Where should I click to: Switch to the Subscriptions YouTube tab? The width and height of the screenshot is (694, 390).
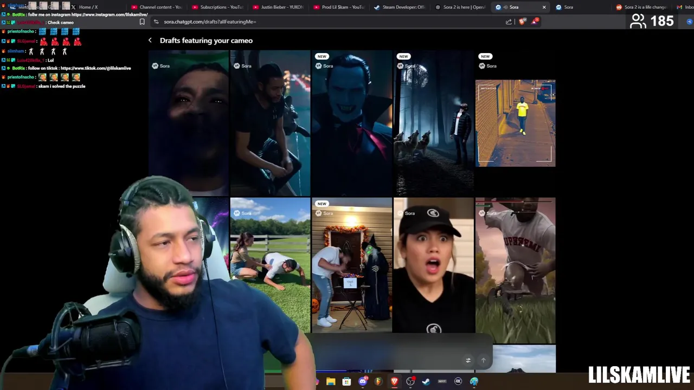tap(219, 7)
